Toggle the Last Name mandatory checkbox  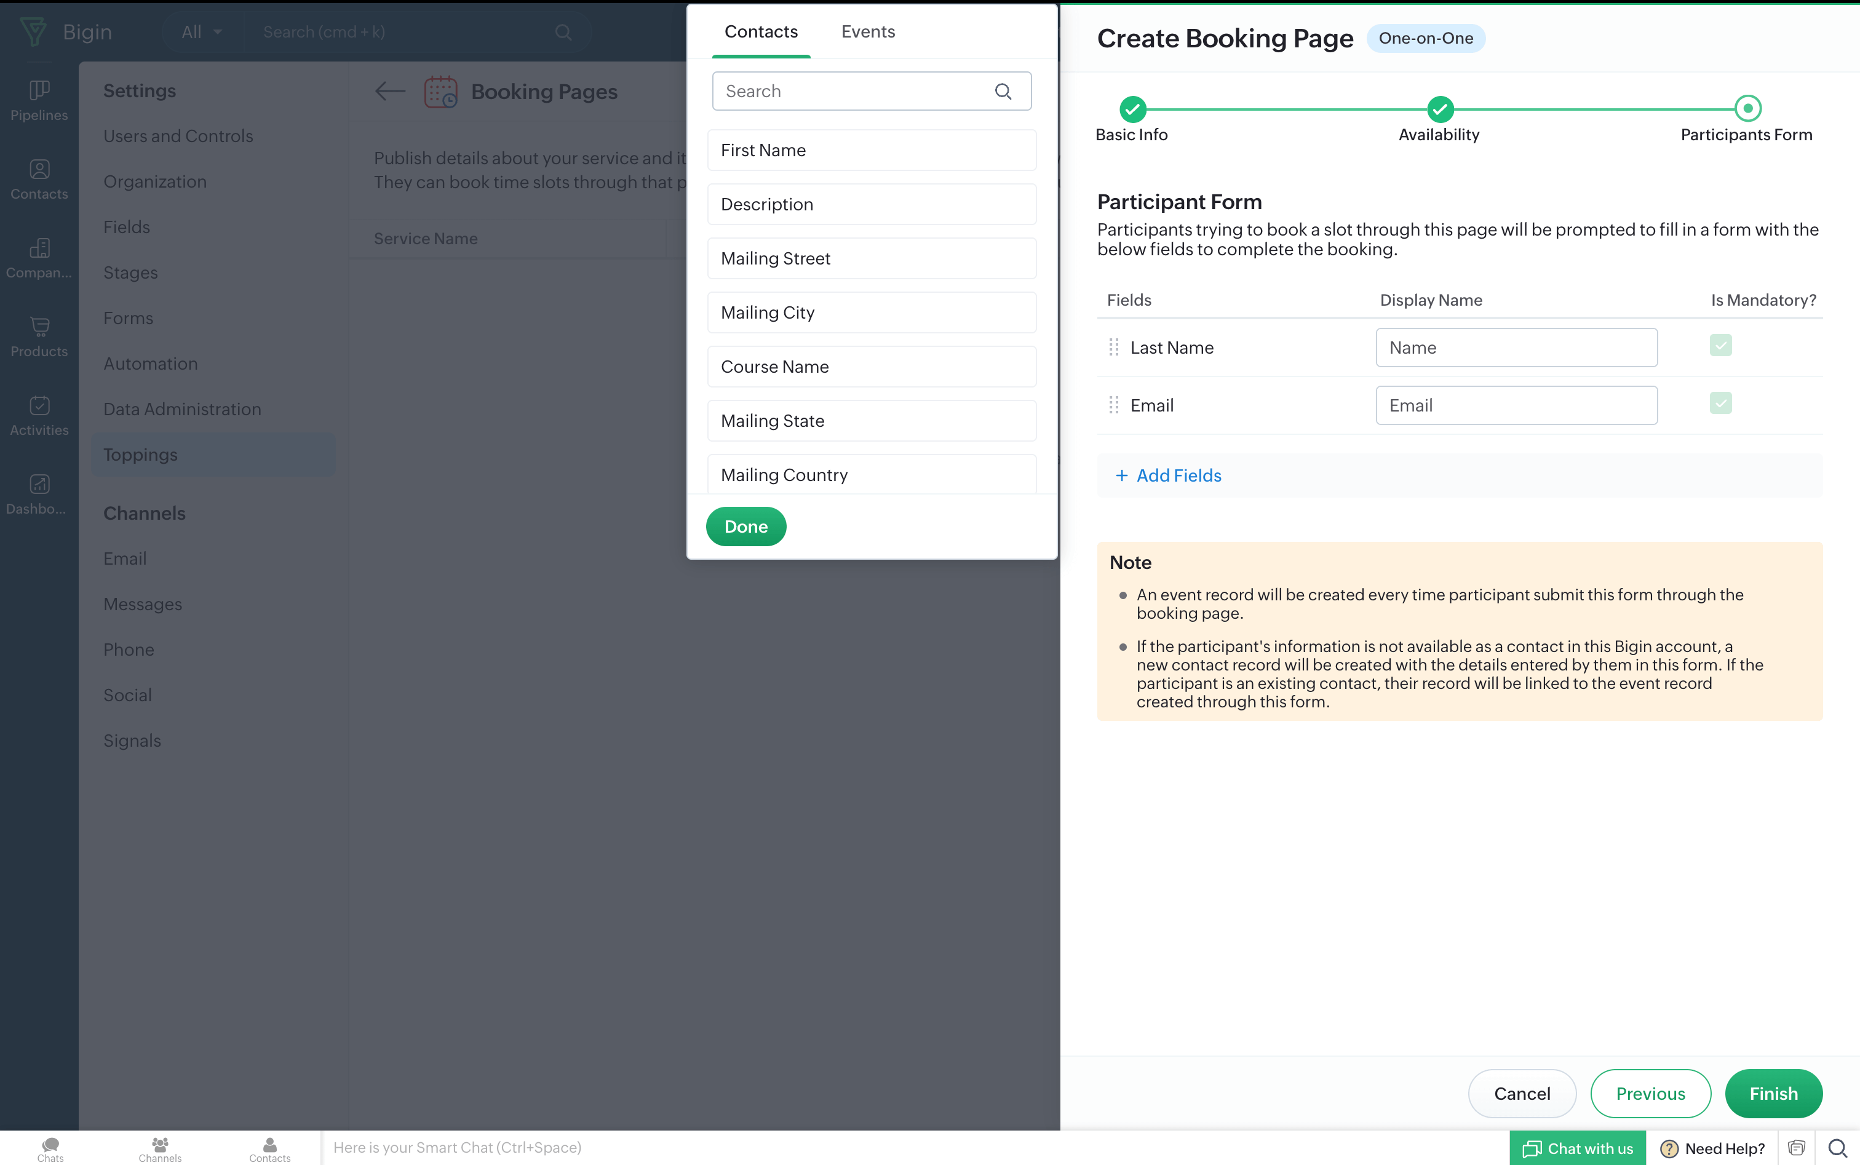pos(1720,345)
